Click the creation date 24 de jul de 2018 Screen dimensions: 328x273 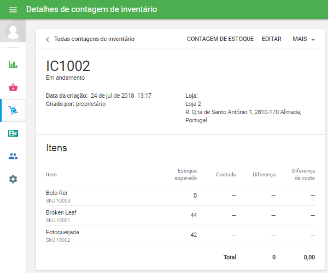tap(112, 96)
